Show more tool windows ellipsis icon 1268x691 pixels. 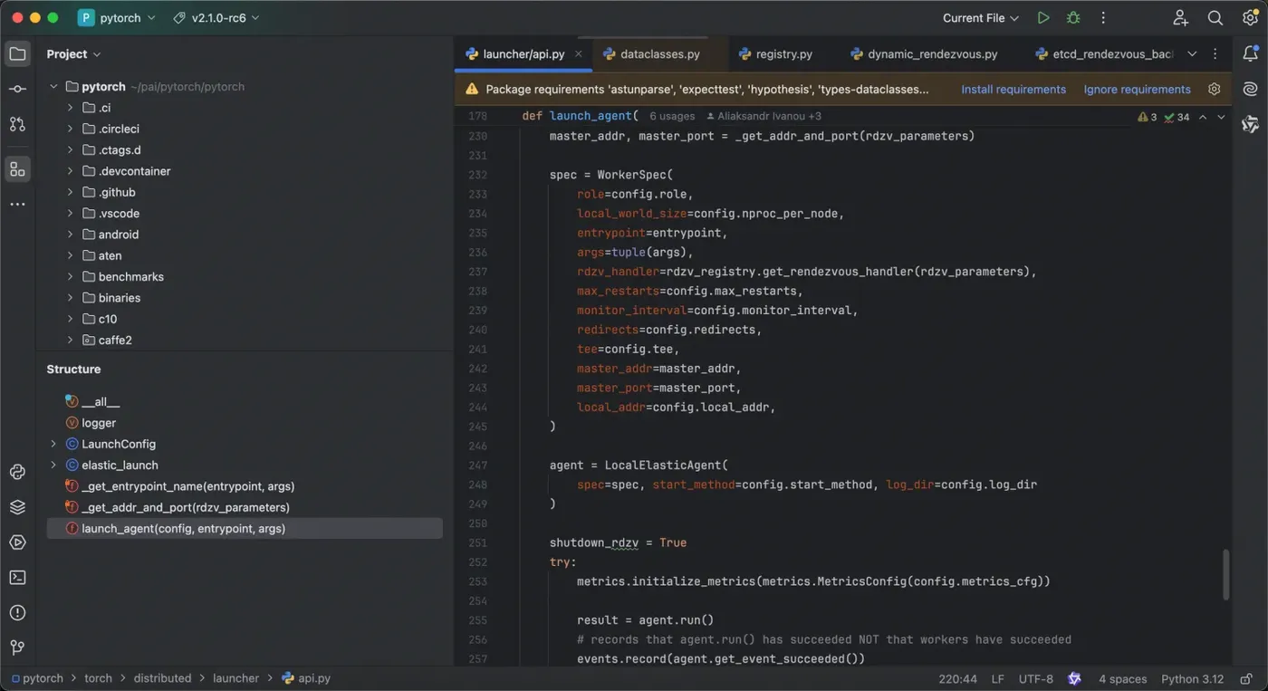(17, 205)
